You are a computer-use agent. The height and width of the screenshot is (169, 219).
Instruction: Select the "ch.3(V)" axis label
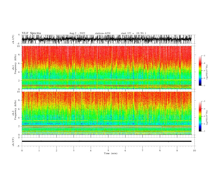tap(13, 142)
